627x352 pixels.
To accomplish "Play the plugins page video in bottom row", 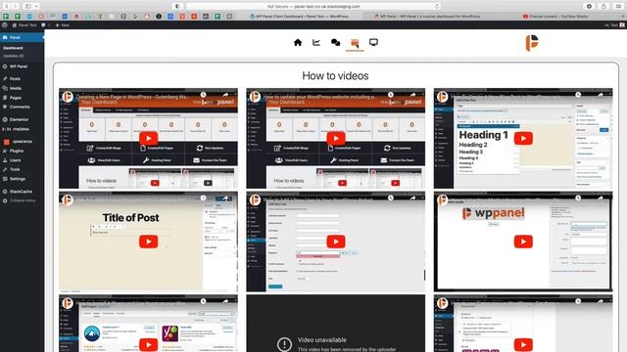I will pos(148,344).
